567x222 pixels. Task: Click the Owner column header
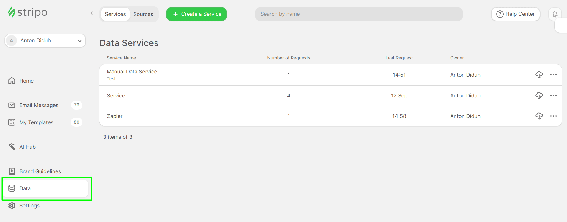(457, 58)
